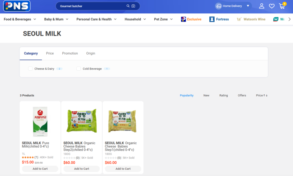Screen dimensions: 293x176
Task: Click the $15.00 sale price
Action: point(28,162)
